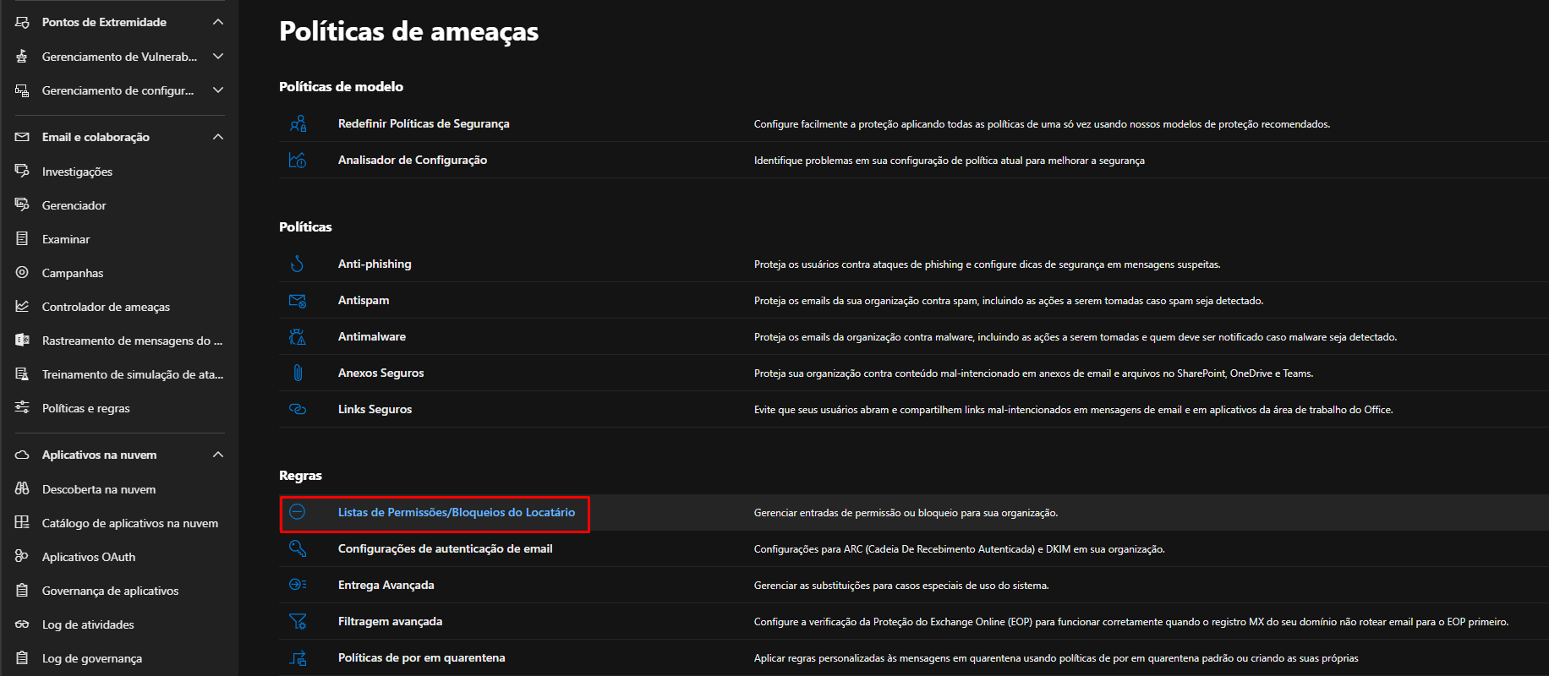This screenshot has width=1549, height=676.
Task: Open Políticas e regras in sidebar
Action: tap(85, 408)
